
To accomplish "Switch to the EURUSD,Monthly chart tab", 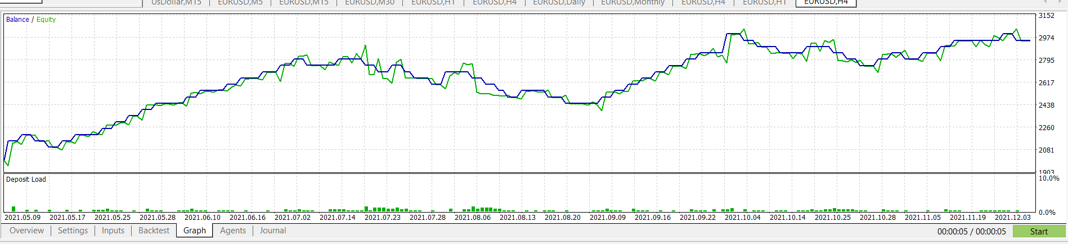I will pos(632,3).
